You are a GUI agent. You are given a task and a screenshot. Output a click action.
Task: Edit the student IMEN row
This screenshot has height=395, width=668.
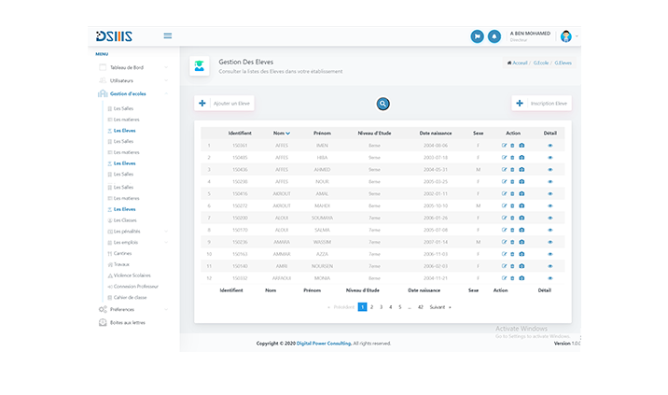pyautogui.click(x=505, y=146)
